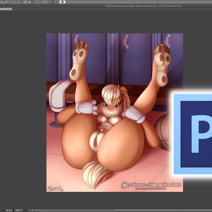Save the document using the Save icon
This screenshot has height=212, width=212.
point(6,2)
